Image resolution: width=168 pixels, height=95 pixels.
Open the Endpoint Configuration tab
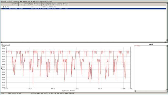pos(45,1)
